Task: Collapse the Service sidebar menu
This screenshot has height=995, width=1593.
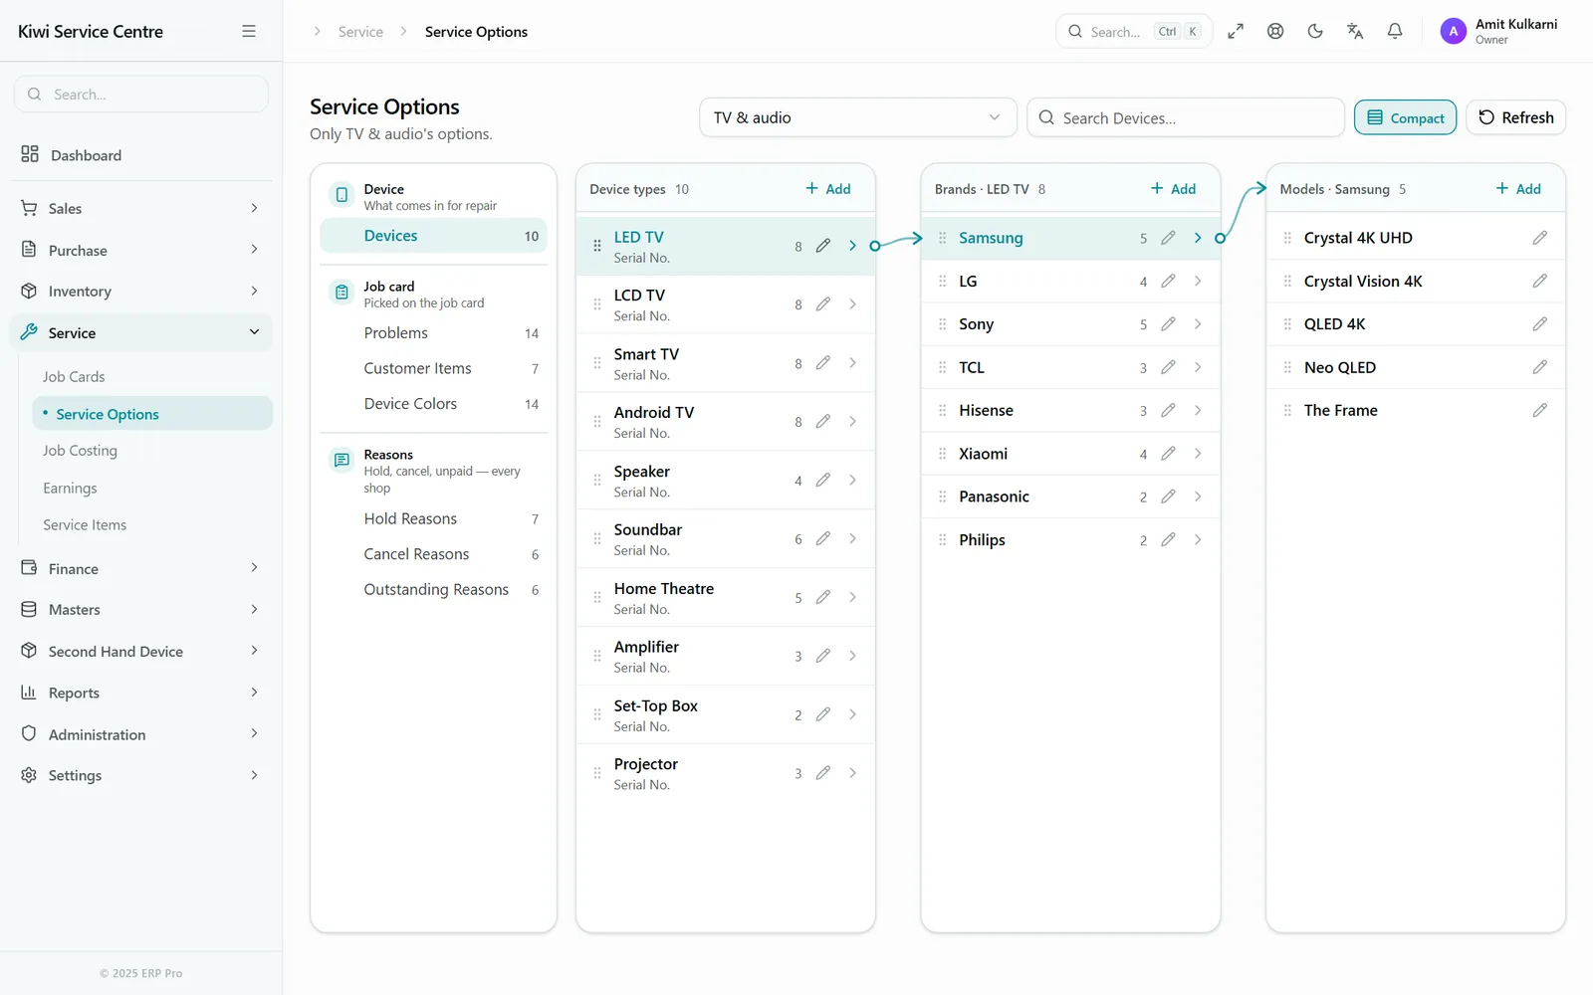Action: pyautogui.click(x=140, y=332)
